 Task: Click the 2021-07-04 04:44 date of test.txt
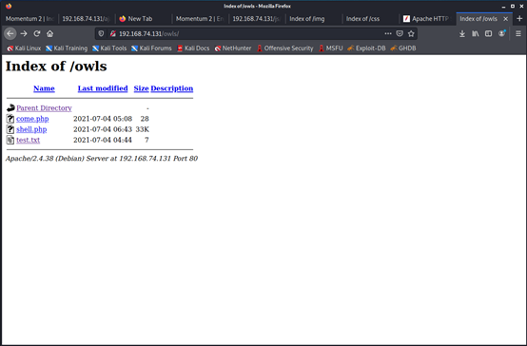click(x=103, y=140)
